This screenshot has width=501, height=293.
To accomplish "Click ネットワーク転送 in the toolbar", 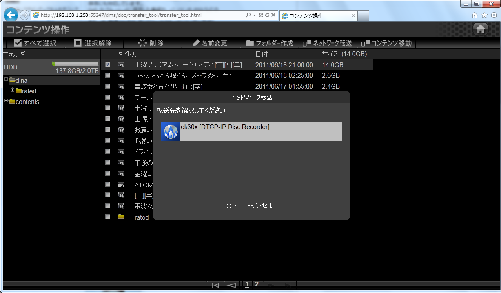I will 327,43.
